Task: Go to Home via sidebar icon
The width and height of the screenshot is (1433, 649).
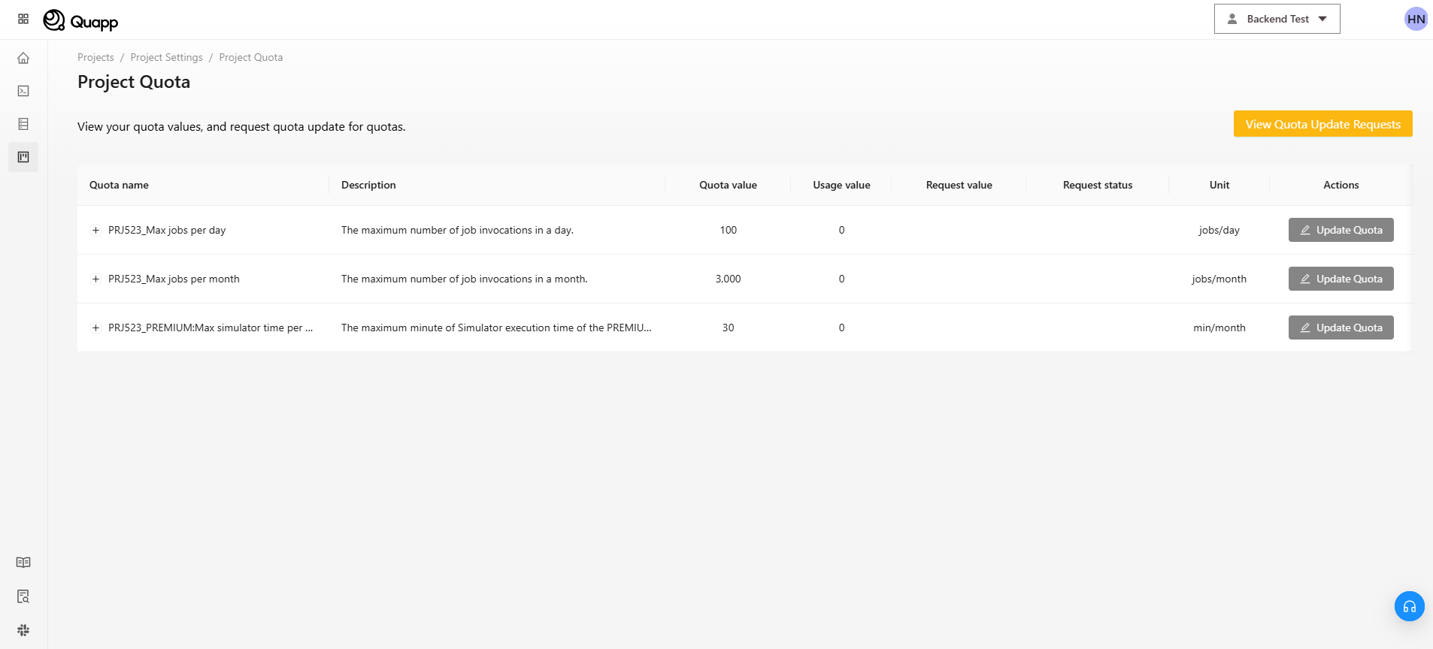Action: (23, 58)
